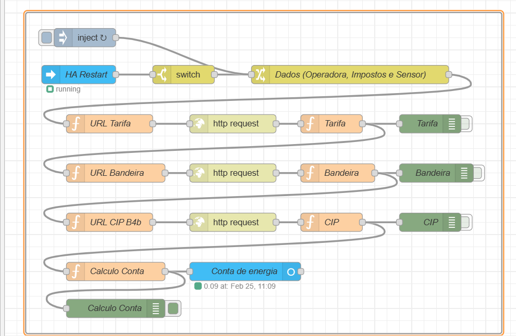Image resolution: width=516 pixels, height=336 pixels.
Task: Toggle the Bandeira debug node enable button
Action: click(478, 173)
